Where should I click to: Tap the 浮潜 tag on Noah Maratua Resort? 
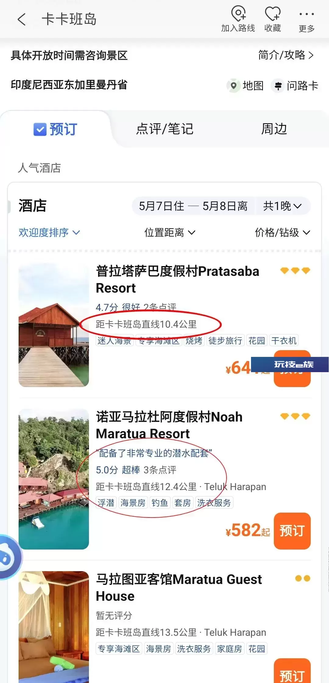[106, 503]
